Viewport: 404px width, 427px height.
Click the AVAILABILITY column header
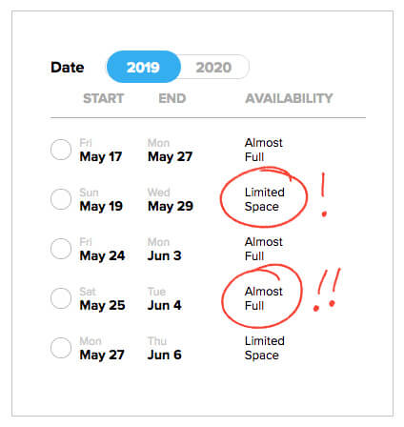(x=289, y=98)
